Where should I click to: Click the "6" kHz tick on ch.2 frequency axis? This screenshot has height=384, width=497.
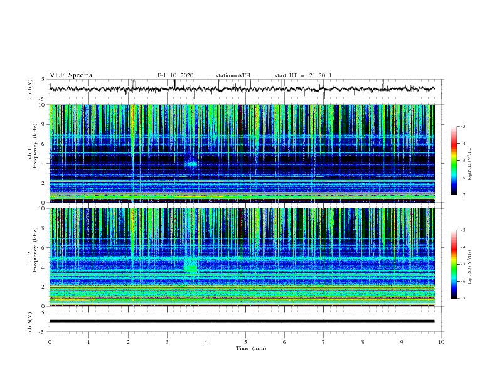click(x=45, y=248)
